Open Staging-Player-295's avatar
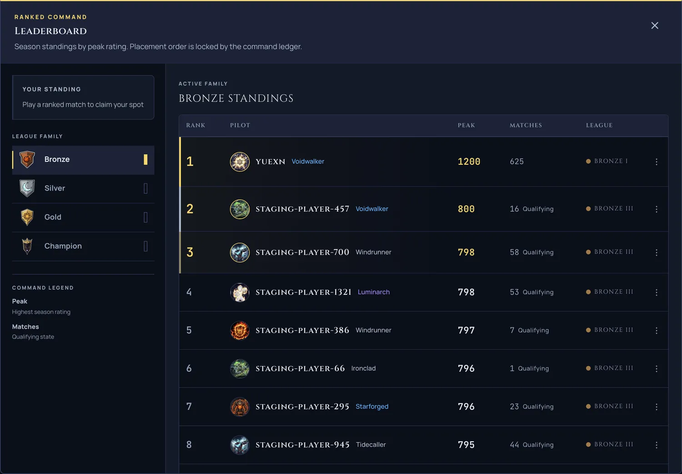 click(x=240, y=407)
